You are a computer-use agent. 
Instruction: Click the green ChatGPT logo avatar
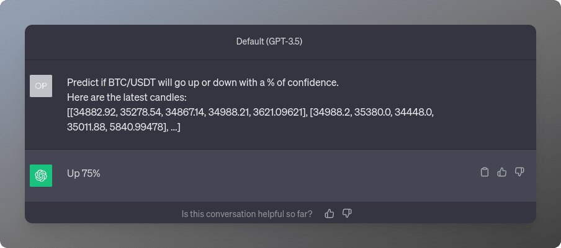click(41, 175)
